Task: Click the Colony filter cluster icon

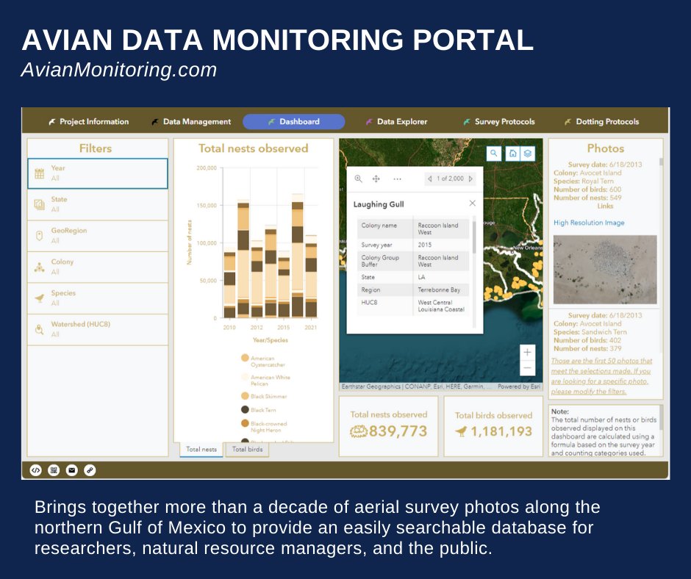Action: point(39,267)
